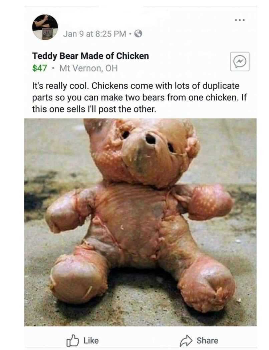
Task: Click the Like text label
Action: 91,340
